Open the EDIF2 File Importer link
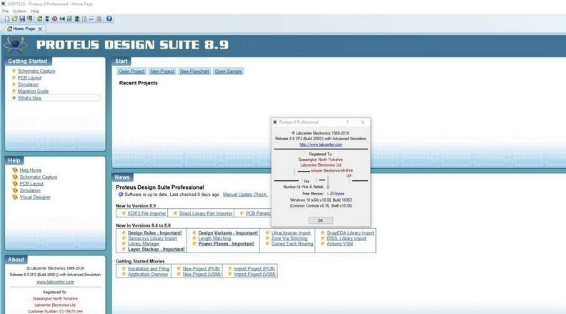The height and width of the screenshot is (314, 566). (147, 214)
